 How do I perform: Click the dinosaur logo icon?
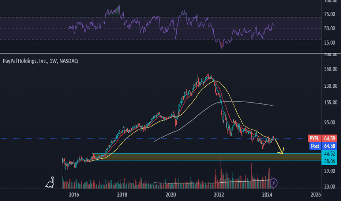coord(50,182)
